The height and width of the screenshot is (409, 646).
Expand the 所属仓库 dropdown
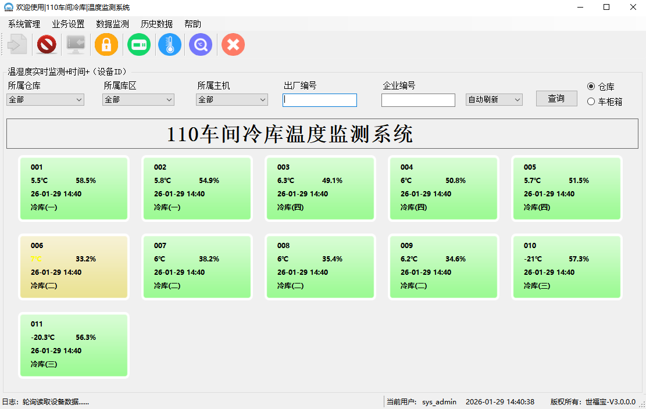45,100
